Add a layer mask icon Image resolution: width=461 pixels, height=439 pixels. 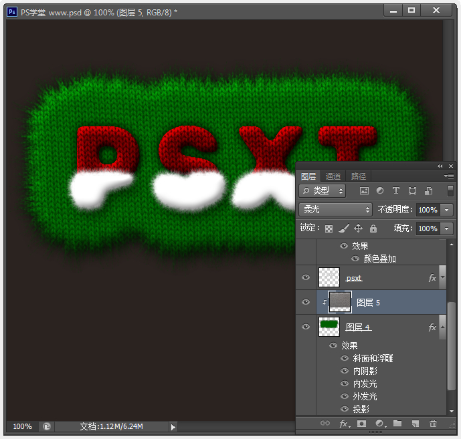pos(361,423)
